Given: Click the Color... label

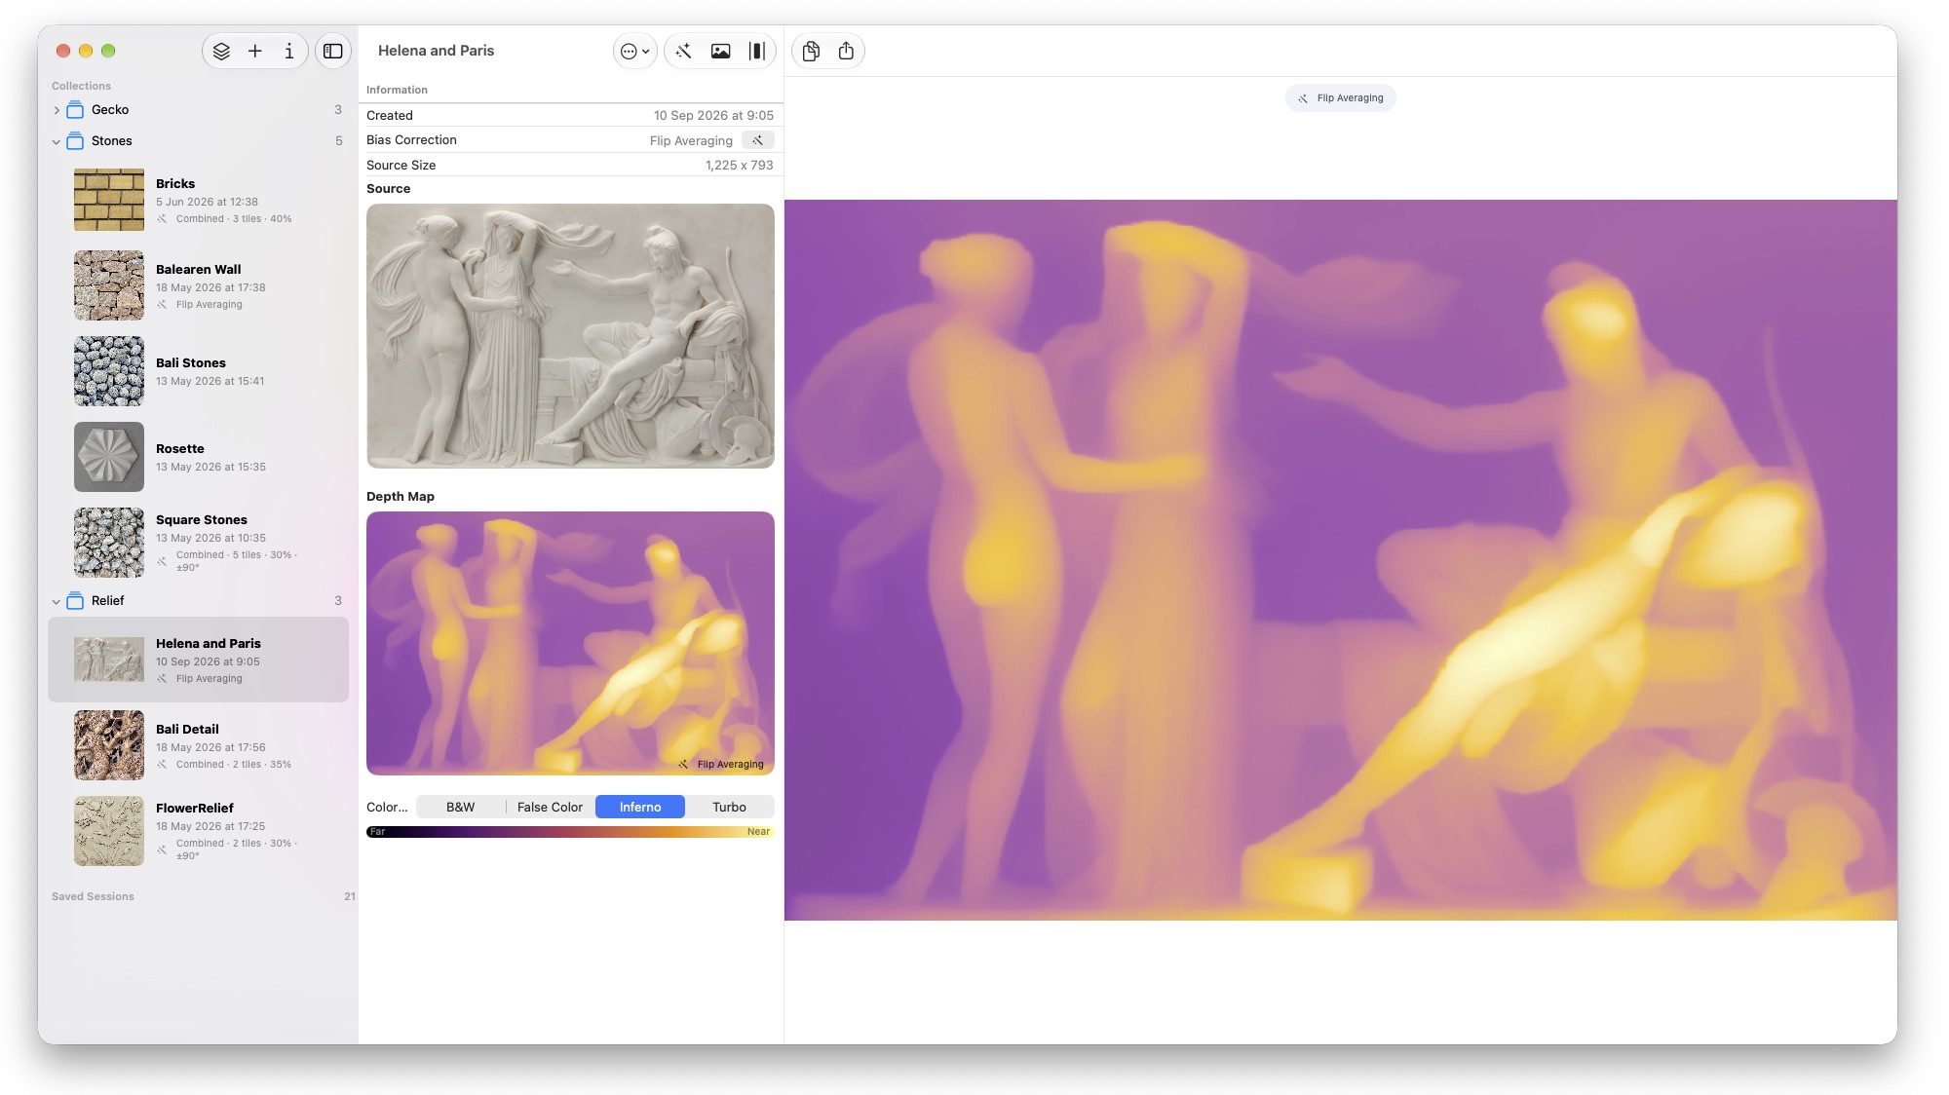Looking at the screenshot, I should 387,807.
